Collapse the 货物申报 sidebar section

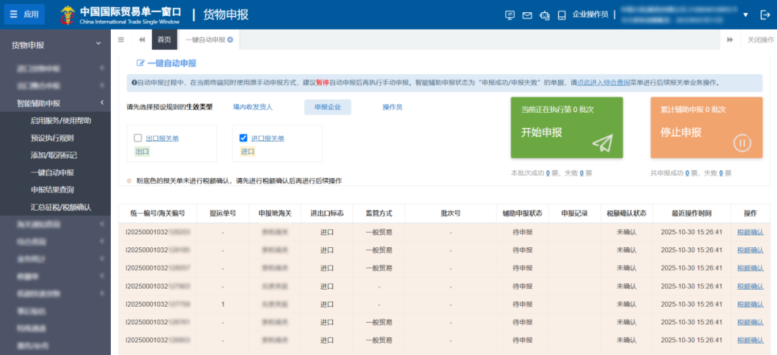pyautogui.click(x=99, y=45)
